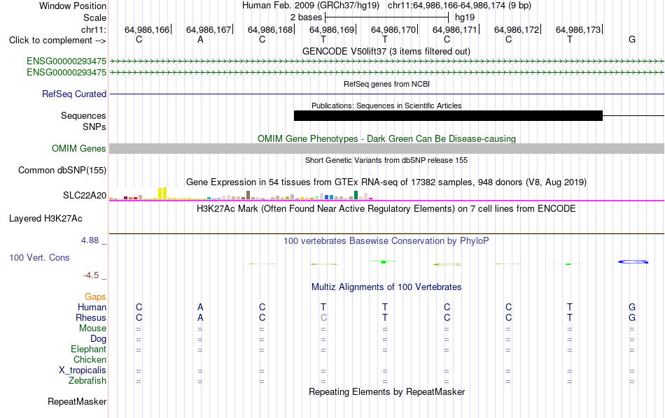The height and width of the screenshot is (418, 665).
Task: Open 'Publications: Sequences in Scientific Articles' title
Action: (x=386, y=106)
